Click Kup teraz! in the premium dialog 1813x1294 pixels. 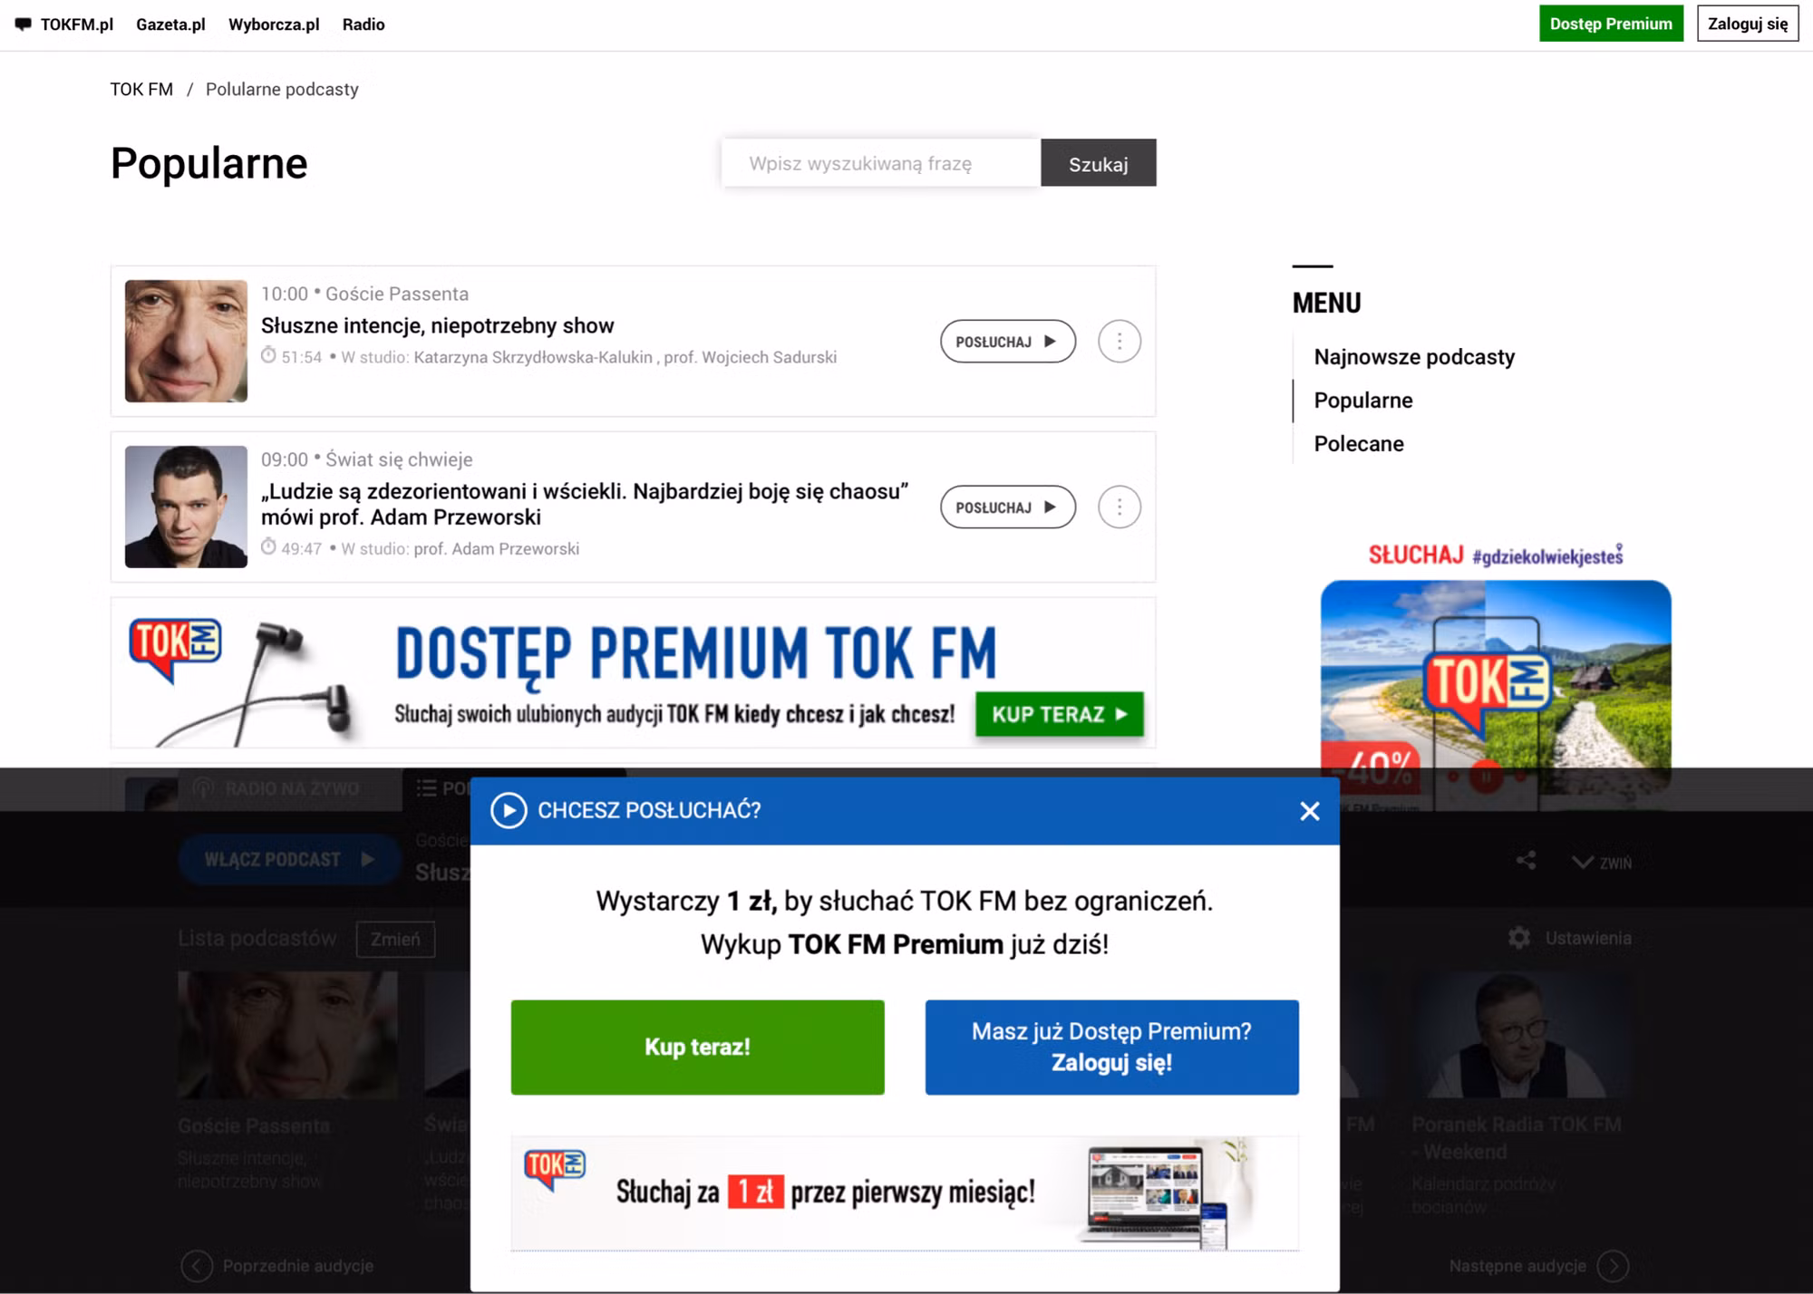(x=697, y=1048)
